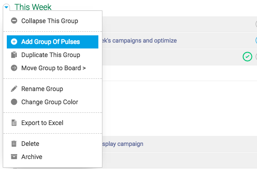Open the display campaign pulse link
Viewport: 257px width, 169px height.
123,144
